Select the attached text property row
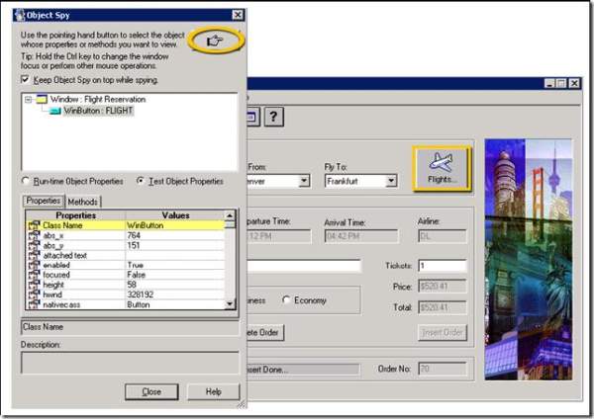The image size is (594, 419). (x=126, y=255)
